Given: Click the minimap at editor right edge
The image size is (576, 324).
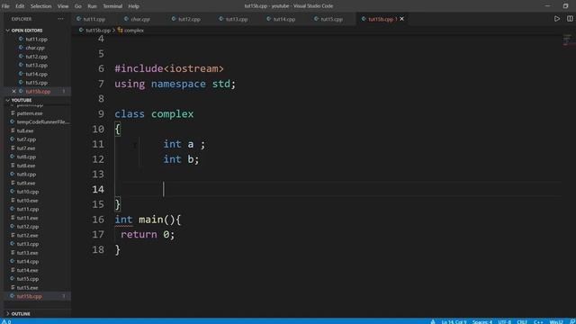Looking at the screenshot, I should point(568,40).
